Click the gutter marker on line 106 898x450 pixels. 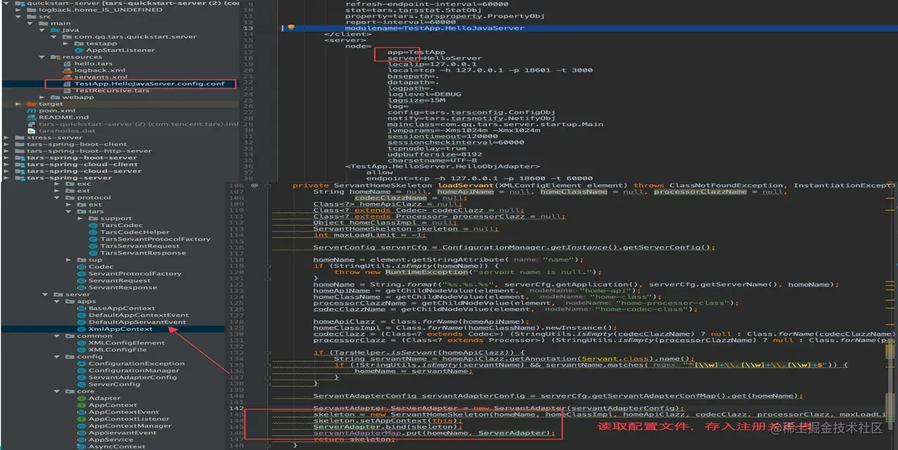pyautogui.click(x=255, y=186)
